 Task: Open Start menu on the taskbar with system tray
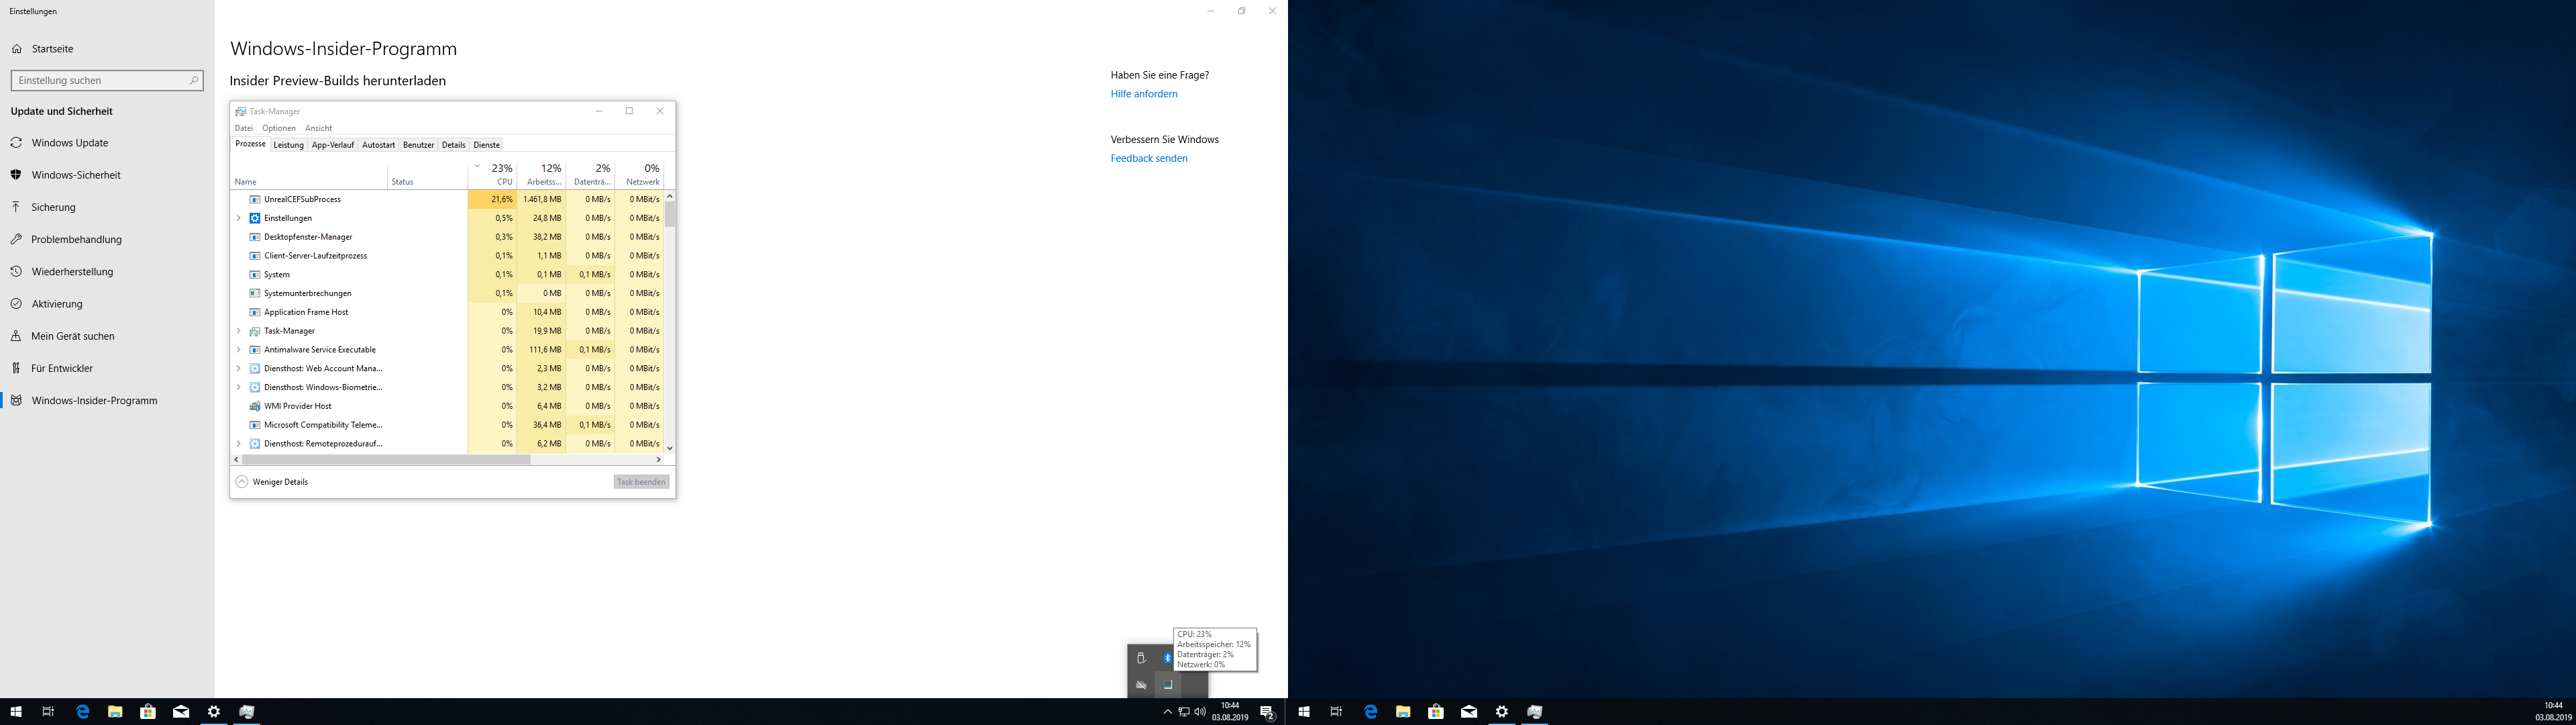pos(16,712)
